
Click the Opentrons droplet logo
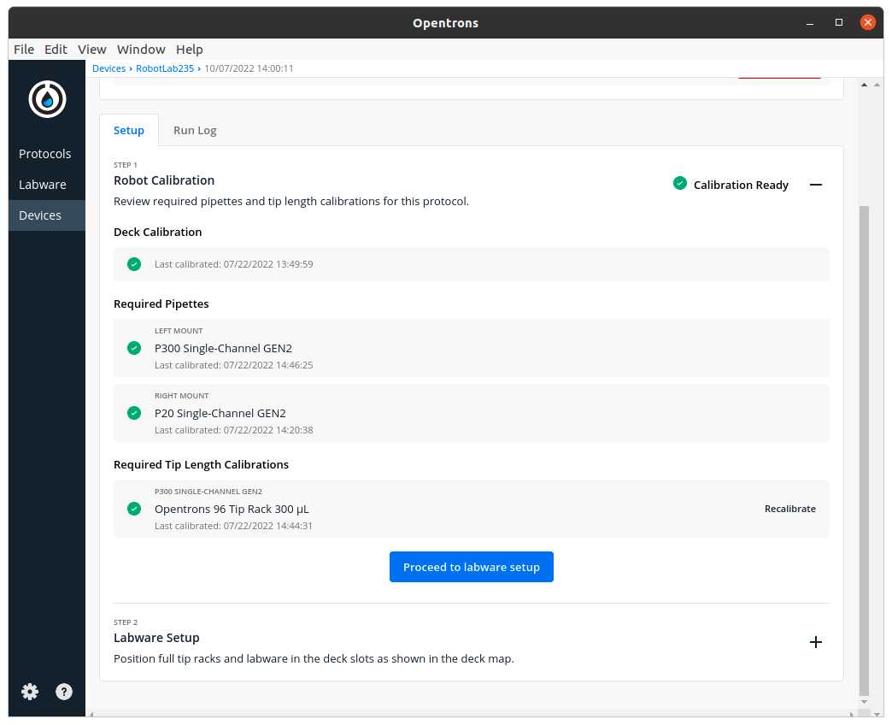click(x=47, y=99)
